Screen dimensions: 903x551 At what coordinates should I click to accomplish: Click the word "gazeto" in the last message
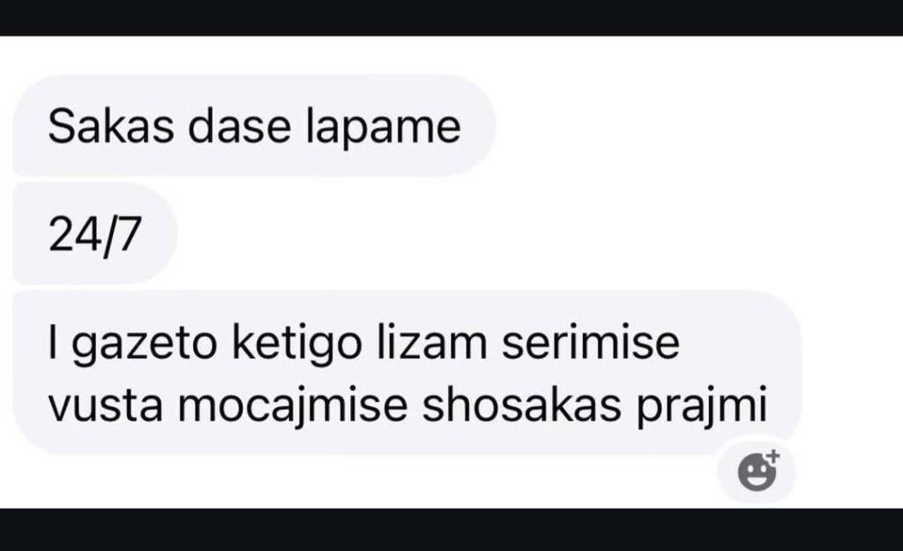[145, 345]
